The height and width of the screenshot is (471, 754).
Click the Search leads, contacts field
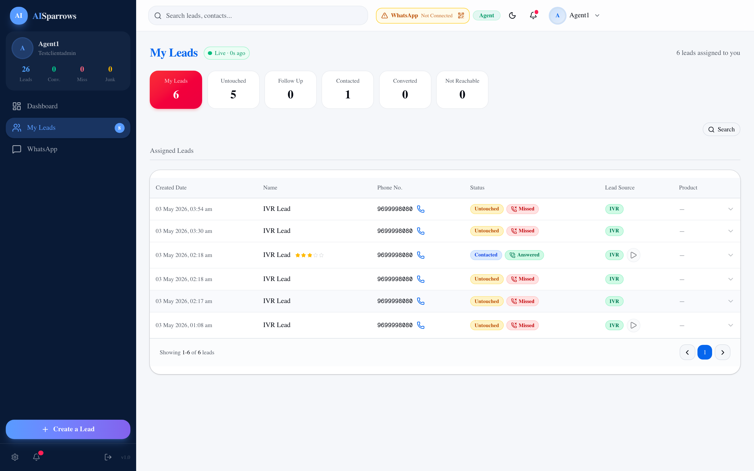click(x=258, y=15)
